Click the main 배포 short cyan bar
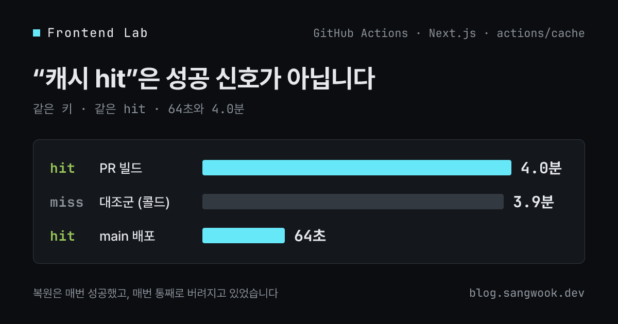This screenshot has height=324, width=618. coord(244,236)
